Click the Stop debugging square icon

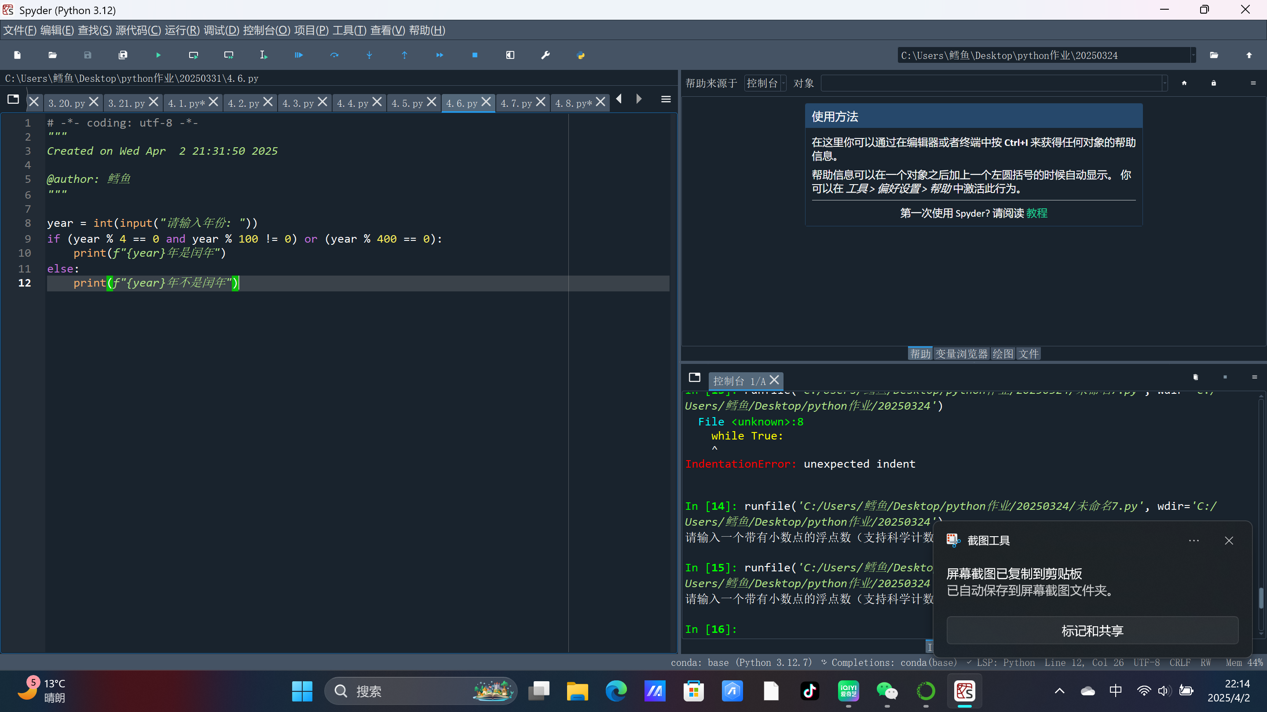tap(475, 55)
